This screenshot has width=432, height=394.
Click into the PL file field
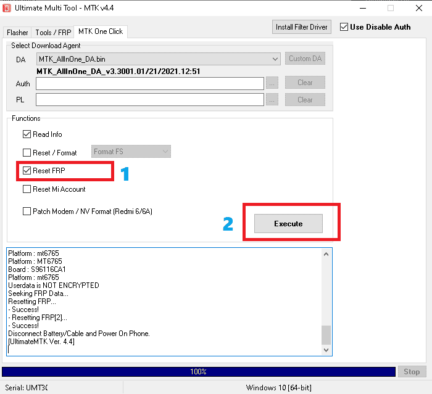coord(150,99)
